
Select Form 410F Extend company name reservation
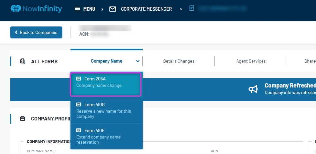tap(107, 136)
